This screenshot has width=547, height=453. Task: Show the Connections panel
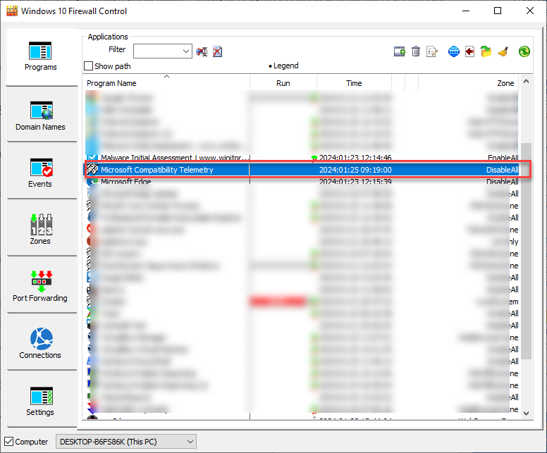(x=41, y=343)
